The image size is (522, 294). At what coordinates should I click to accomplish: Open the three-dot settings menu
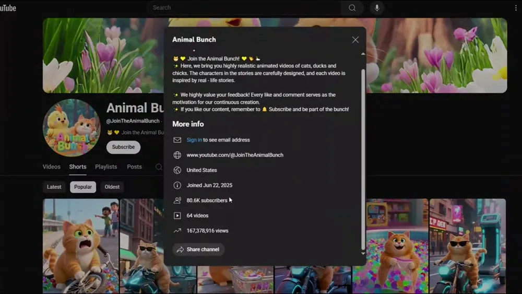[x=516, y=8]
